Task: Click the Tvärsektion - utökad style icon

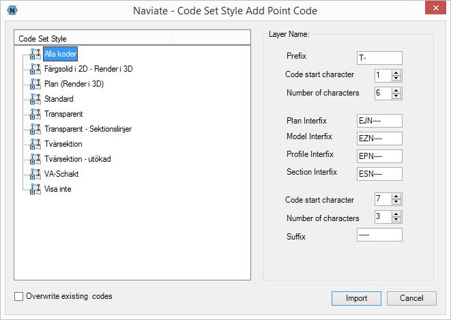Action: [35, 159]
